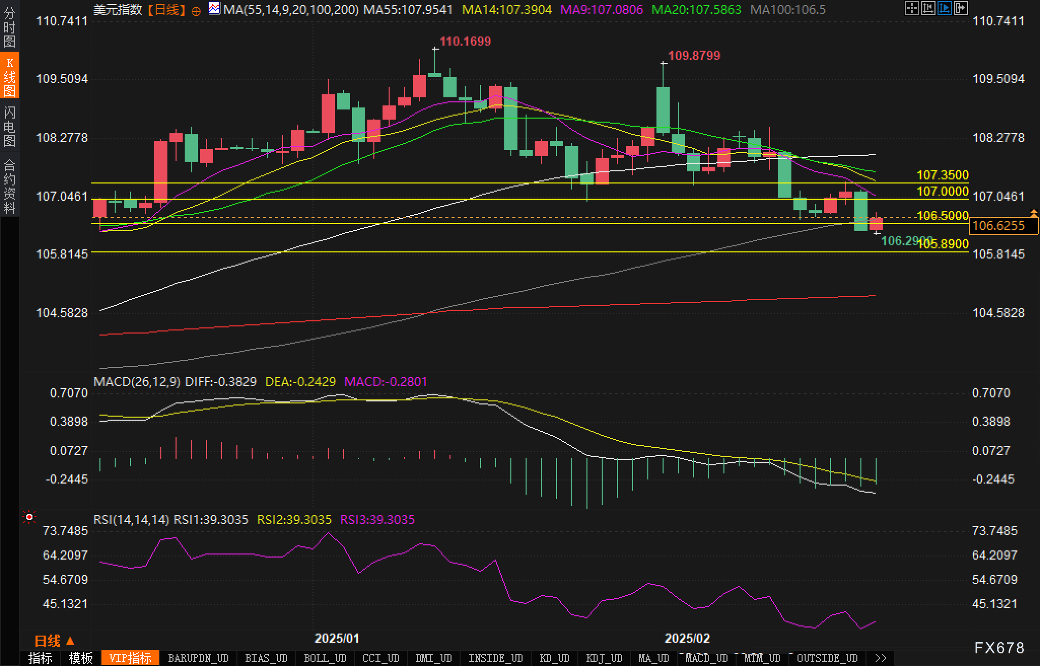Open the 【日线】 period selector in chart title
Screen dimensions: 1040x666
pyautogui.click(x=167, y=10)
